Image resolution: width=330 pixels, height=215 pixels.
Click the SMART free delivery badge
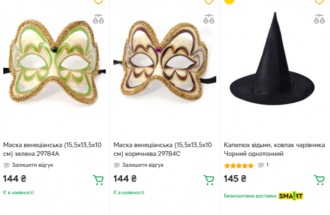click(291, 196)
